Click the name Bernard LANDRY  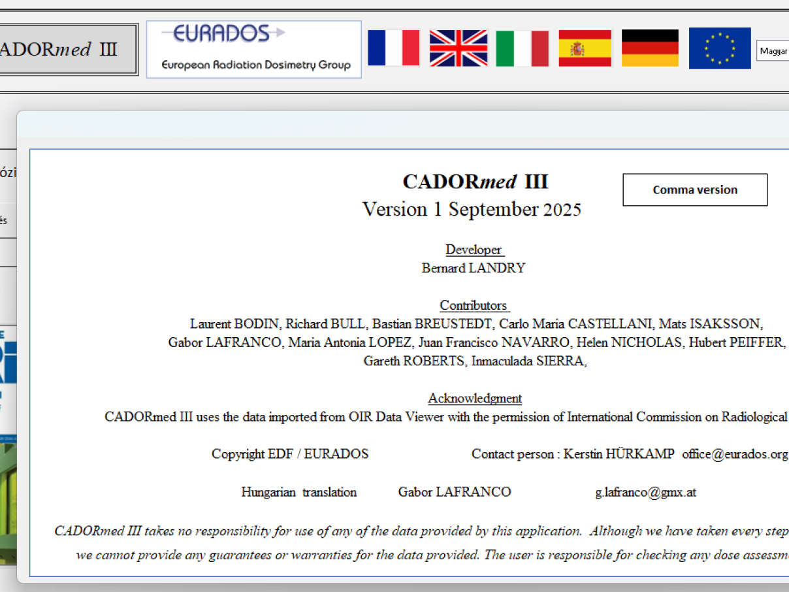[474, 268]
